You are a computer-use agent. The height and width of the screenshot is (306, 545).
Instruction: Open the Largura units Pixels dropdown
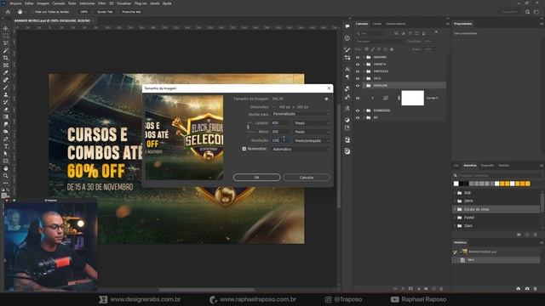[x=312, y=123]
